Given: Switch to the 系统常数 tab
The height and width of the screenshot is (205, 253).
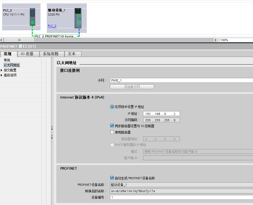Looking at the screenshot, I should point(52,54).
